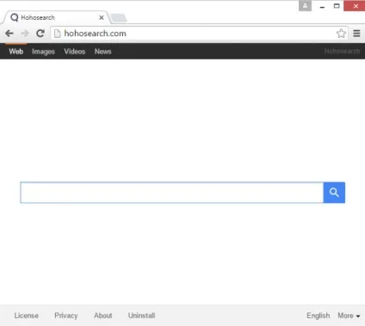Switch to the Videos search tab
This screenshot has width=365, height=326.
pyautogui.click(x=75, y=52)
